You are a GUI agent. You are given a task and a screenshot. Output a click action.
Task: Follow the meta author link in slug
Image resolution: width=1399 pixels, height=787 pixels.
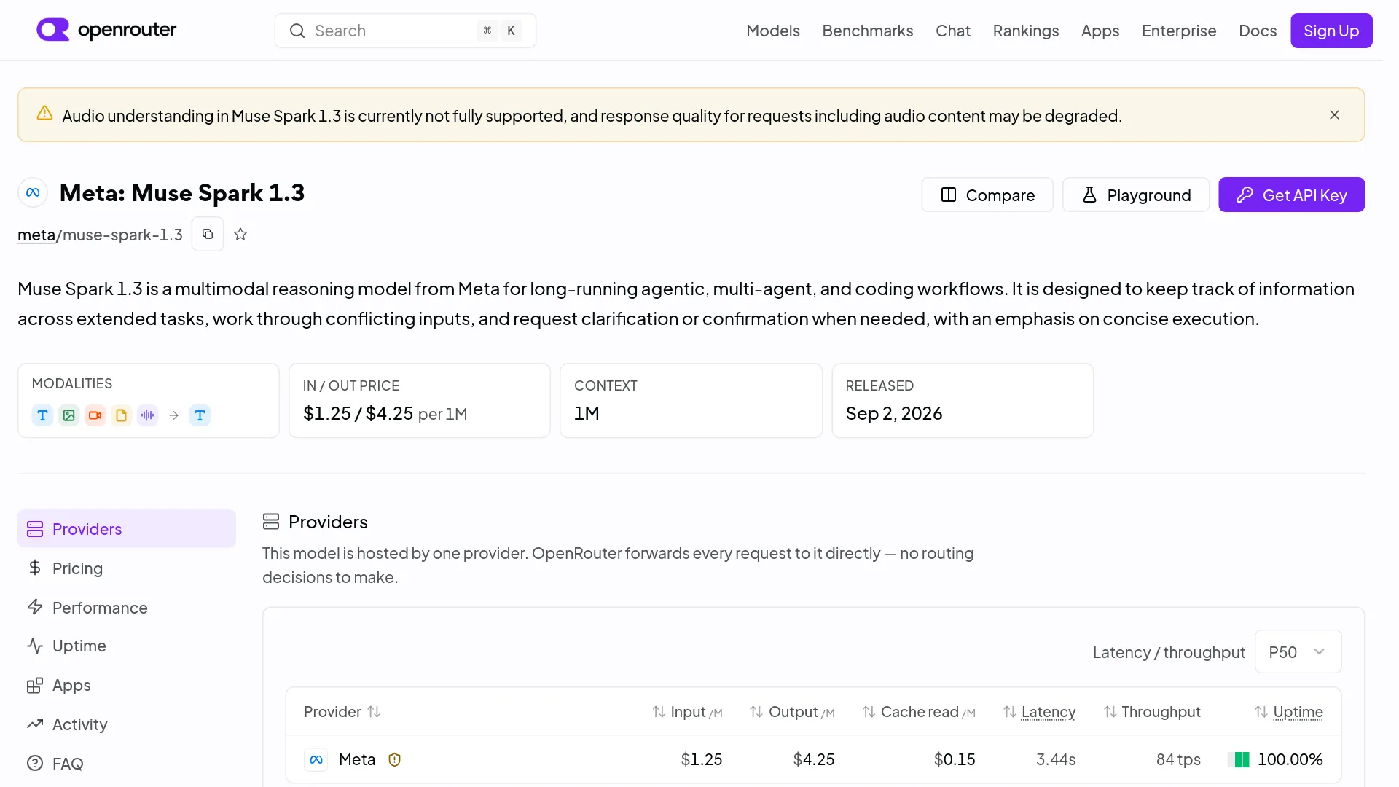point(36,235)
